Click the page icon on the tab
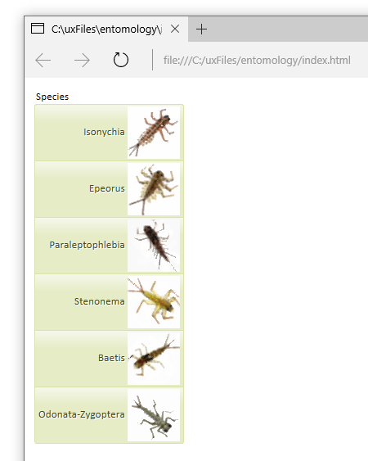 [38, 29]
